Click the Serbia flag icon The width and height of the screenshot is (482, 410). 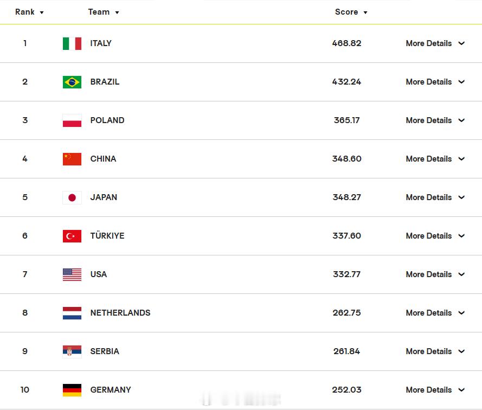(x=72, y=351)
